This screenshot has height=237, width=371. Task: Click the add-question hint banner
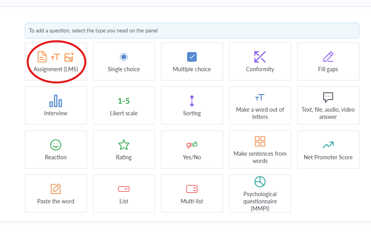pos(192,30)
